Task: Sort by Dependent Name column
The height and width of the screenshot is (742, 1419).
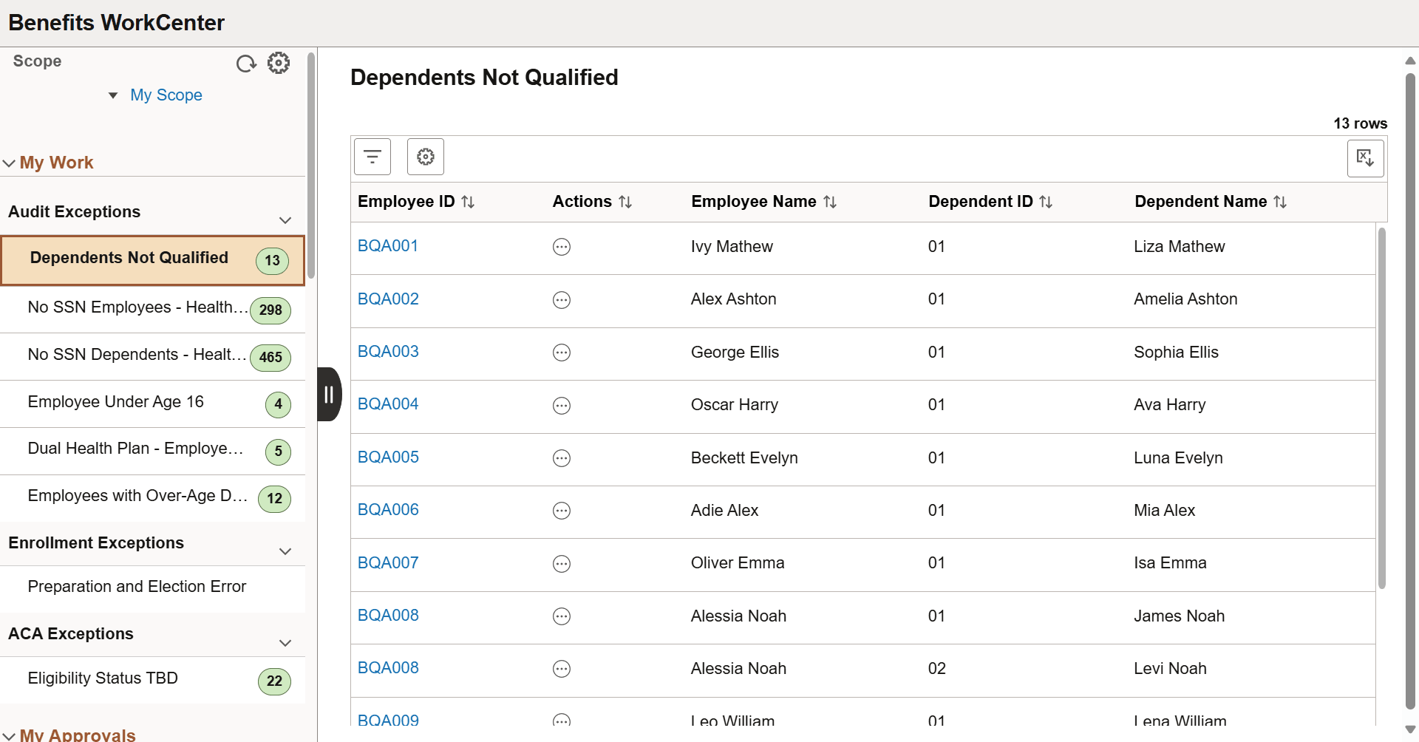Action: point(1280,202)
